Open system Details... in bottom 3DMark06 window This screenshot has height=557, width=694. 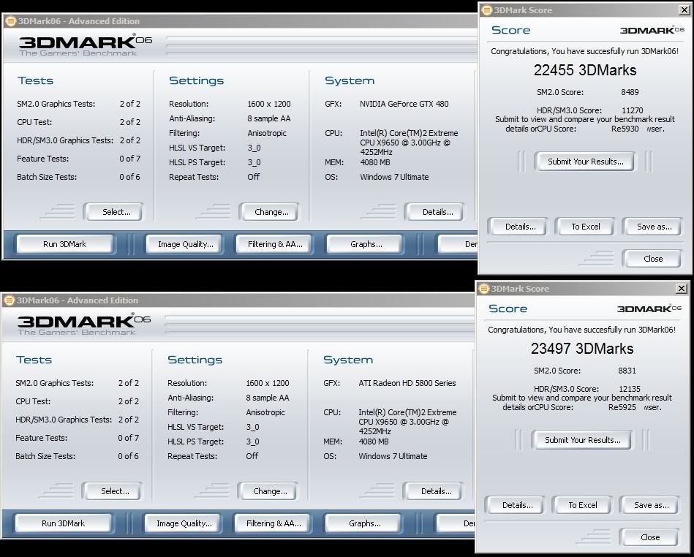[x=434, y=491]
